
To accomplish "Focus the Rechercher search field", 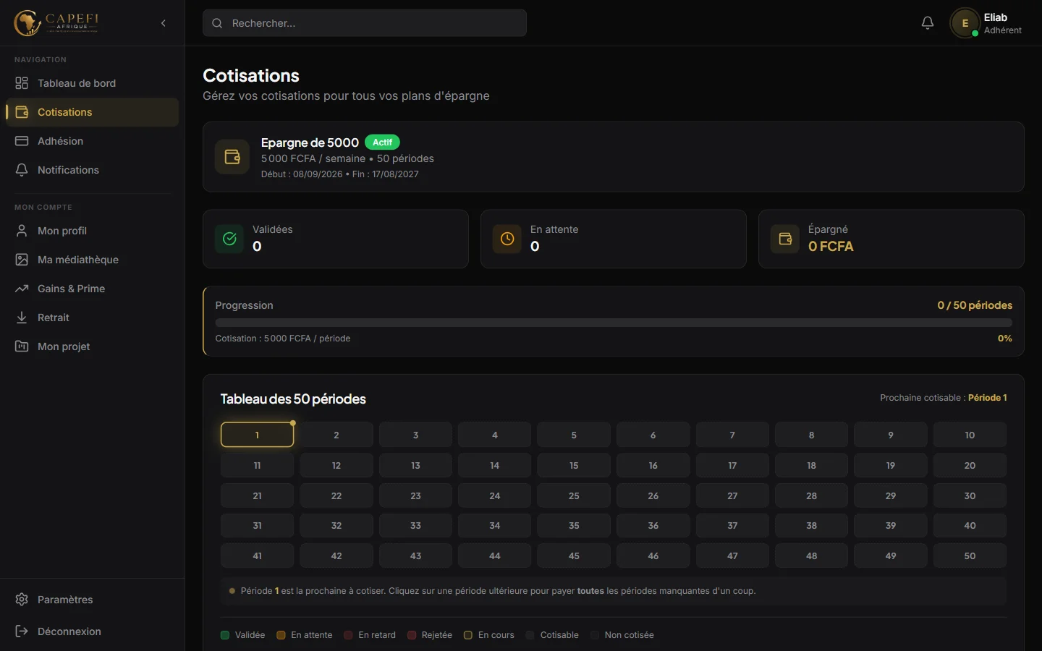I will click(365, 23).
